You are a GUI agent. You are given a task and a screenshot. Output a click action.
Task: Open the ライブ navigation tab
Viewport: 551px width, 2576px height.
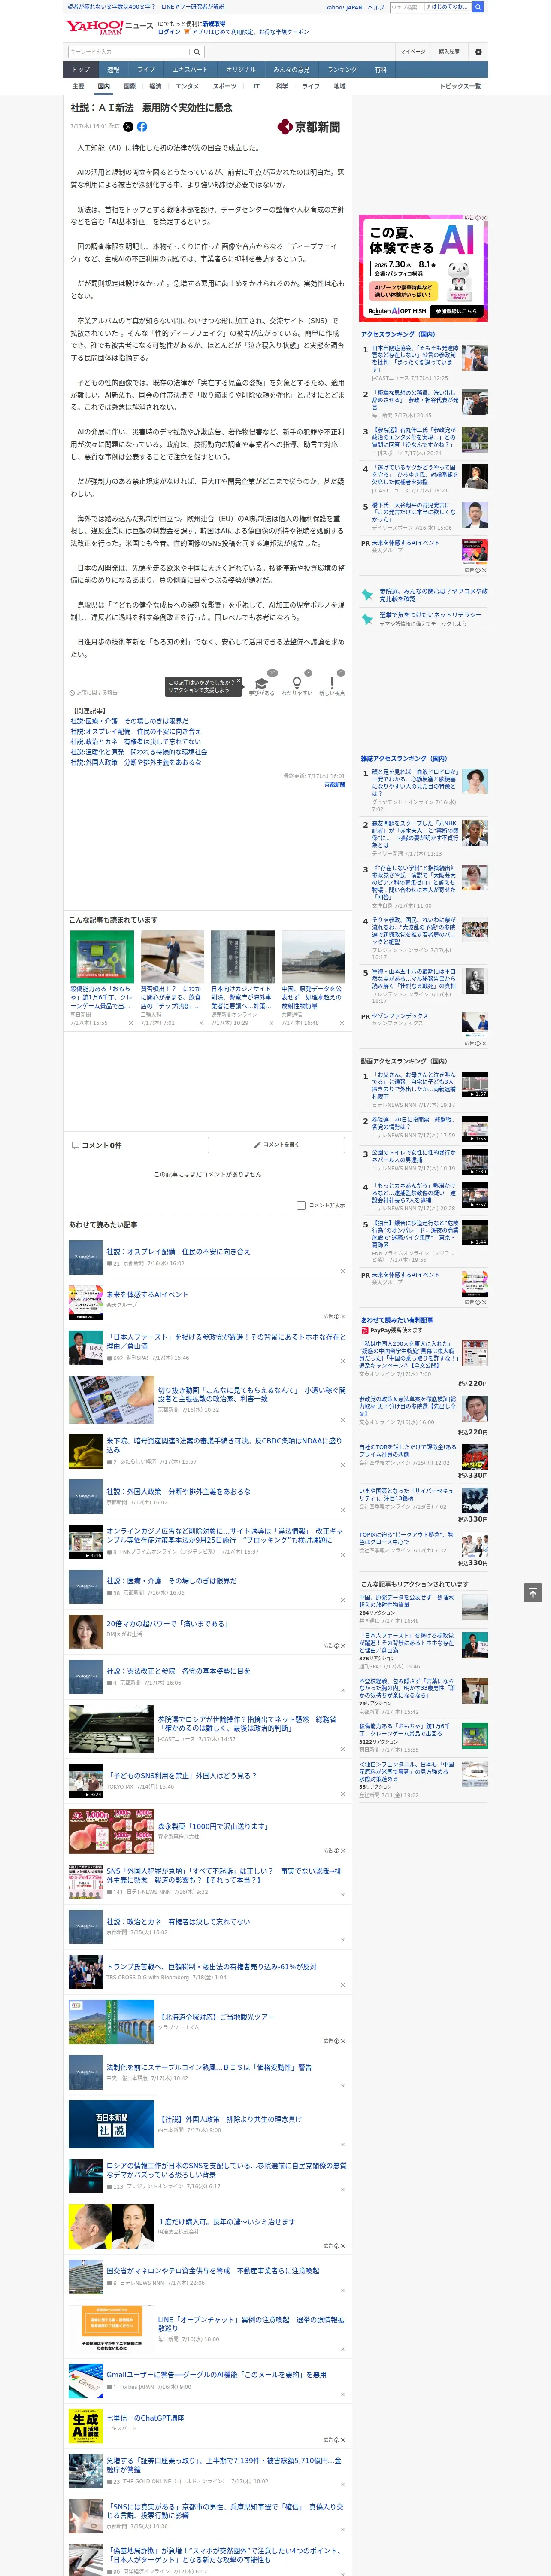click(x=146, y=70)
